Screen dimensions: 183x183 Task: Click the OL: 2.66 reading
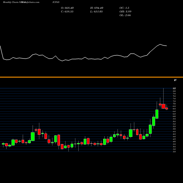coord(125,15)
